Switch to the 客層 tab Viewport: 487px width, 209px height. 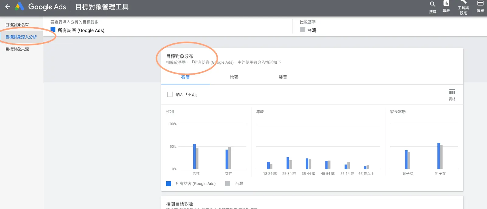(185, 77)
